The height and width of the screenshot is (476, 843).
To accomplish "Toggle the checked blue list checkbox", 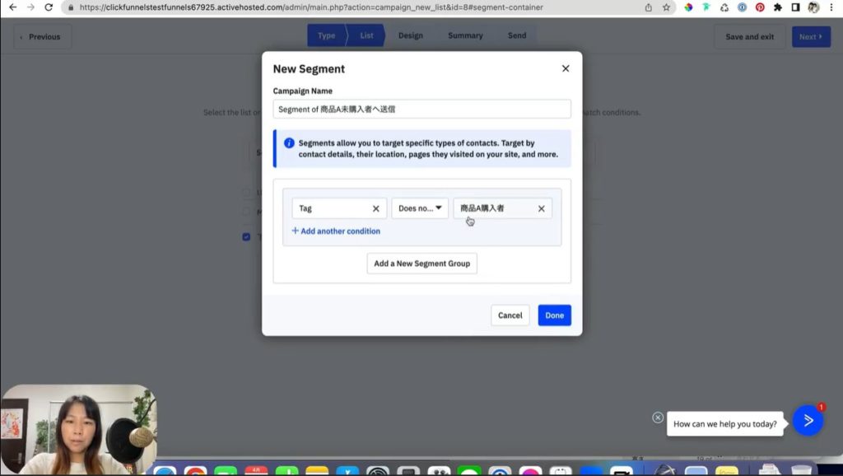I will [x=246, y=237].
